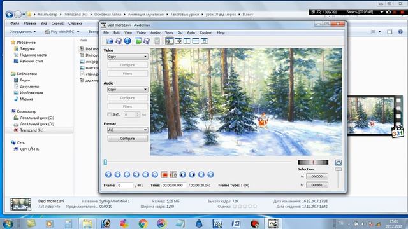Click the icon beside the jog wheel

pyautogui.click(x=339, y=163)
